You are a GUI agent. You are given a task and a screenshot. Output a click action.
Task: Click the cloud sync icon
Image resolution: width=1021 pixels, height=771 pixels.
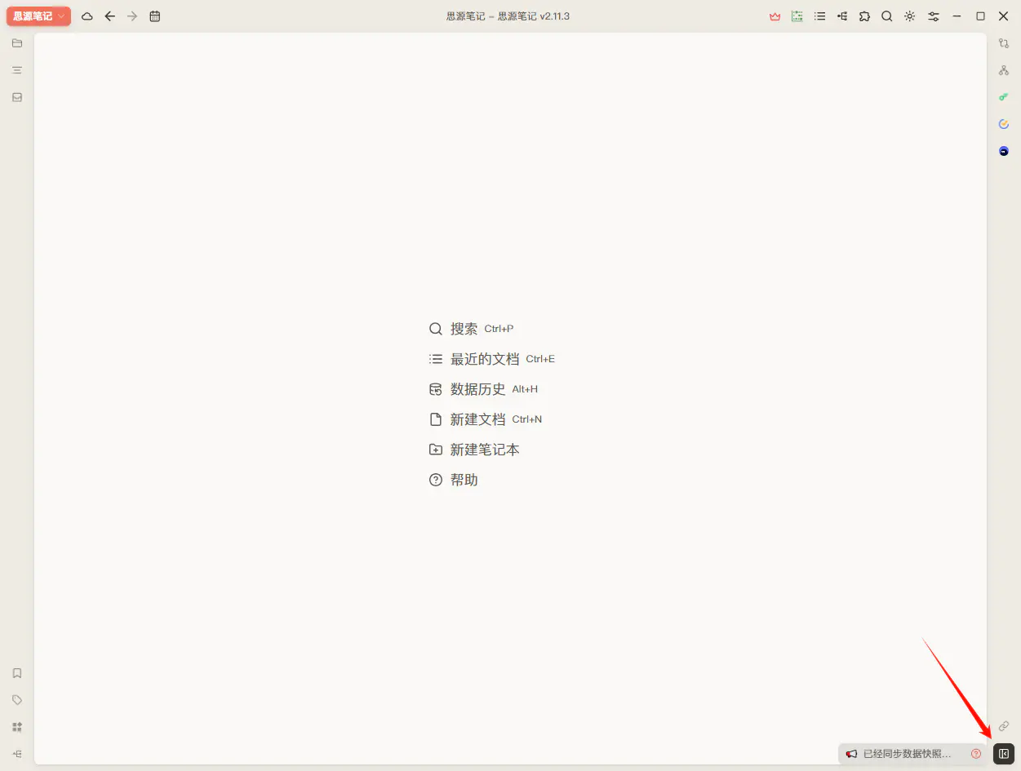87,16
